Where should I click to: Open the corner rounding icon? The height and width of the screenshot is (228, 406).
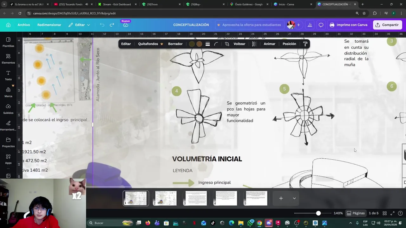216,44
